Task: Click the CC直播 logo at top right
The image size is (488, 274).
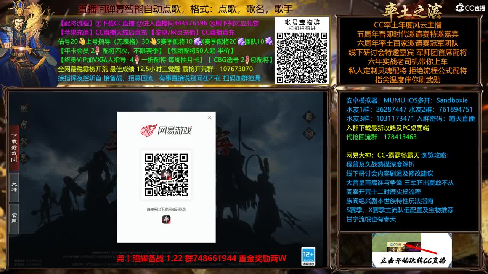Action: [x=470, y=8]
